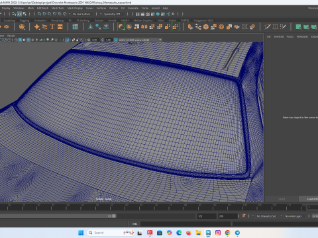Select the Extrude shelf icon
Screen dimensions: 318x238
[190, 27]
